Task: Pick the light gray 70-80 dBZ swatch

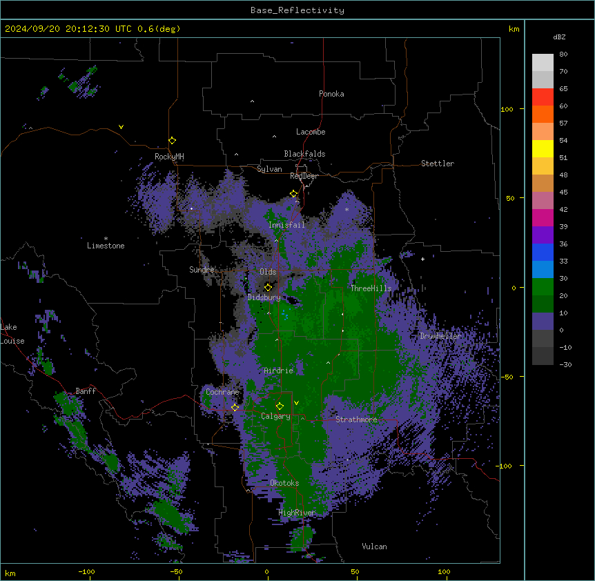Action: coord(543,63)
